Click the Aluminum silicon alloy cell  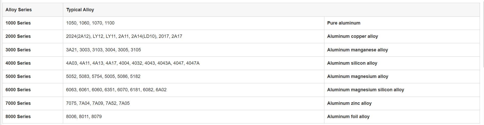(x=402, y=63)
